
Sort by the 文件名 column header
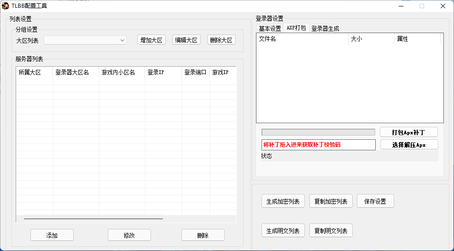pos(302,39)
